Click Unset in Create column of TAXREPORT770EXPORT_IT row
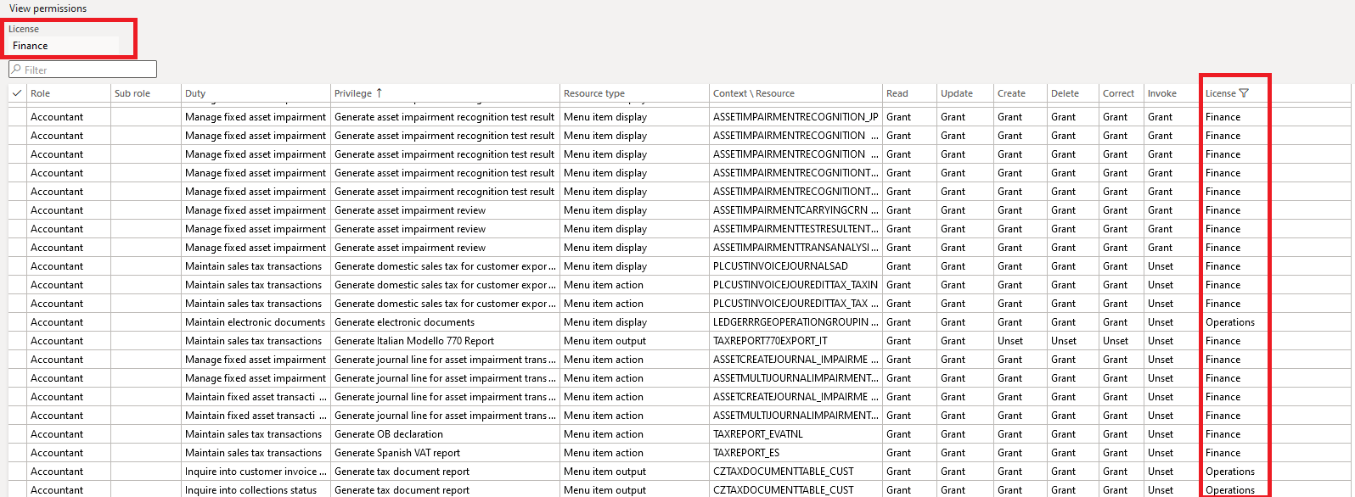 [1010, 341]
